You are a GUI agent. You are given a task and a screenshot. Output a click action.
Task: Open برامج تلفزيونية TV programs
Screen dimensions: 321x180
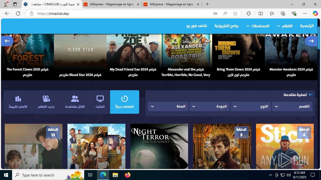pyautogui.click(x=226, y=26)
